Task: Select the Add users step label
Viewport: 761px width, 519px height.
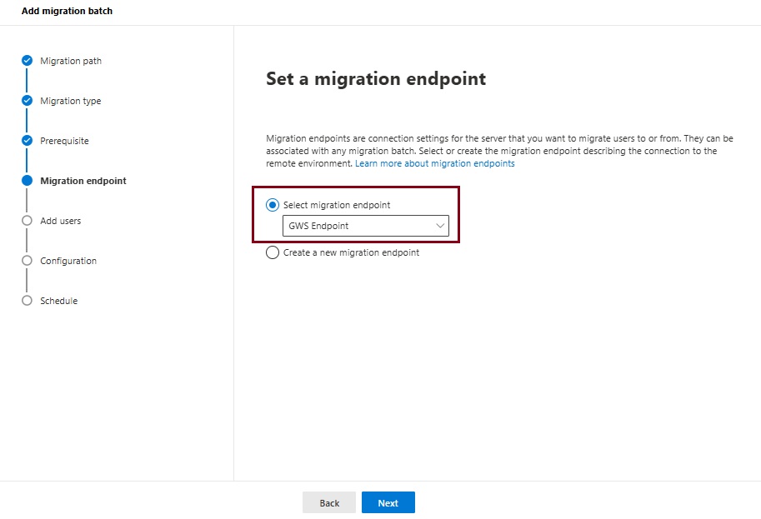Action: 61,221
